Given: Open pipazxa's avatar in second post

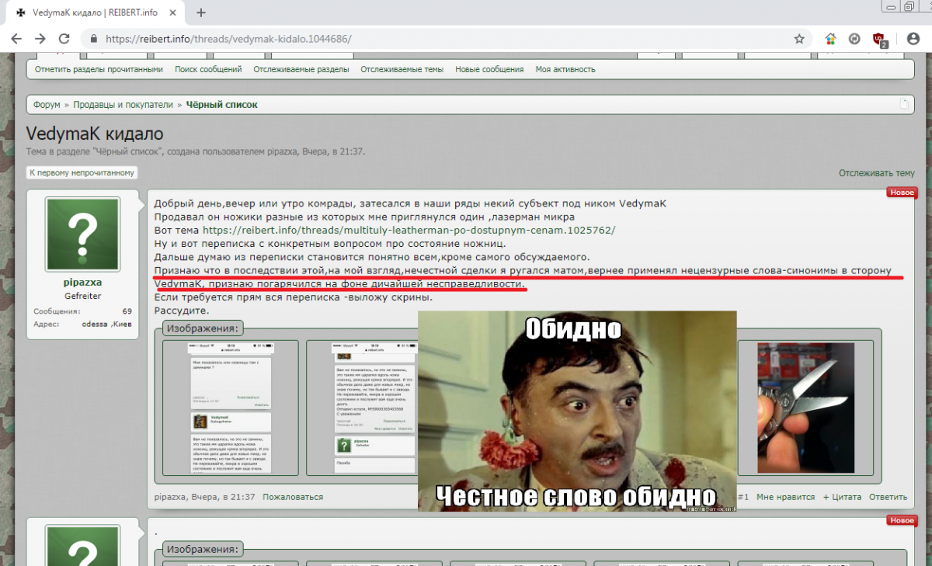Looking at the screenshot, I should point(82,547).
